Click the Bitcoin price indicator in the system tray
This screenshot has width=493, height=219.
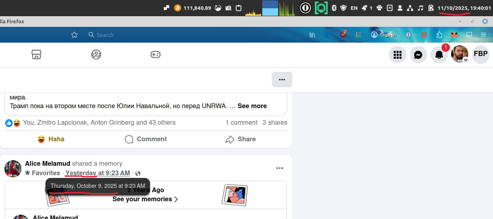[x=193, y=8]
